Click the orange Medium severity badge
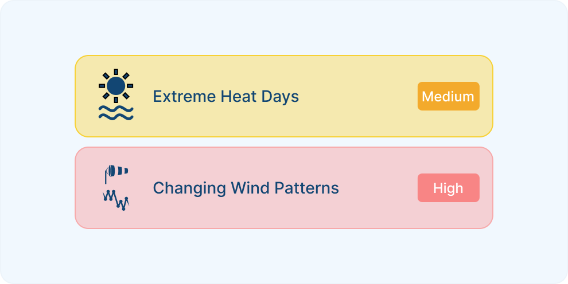This screenshot has width=568, height=284. (449, 96)
